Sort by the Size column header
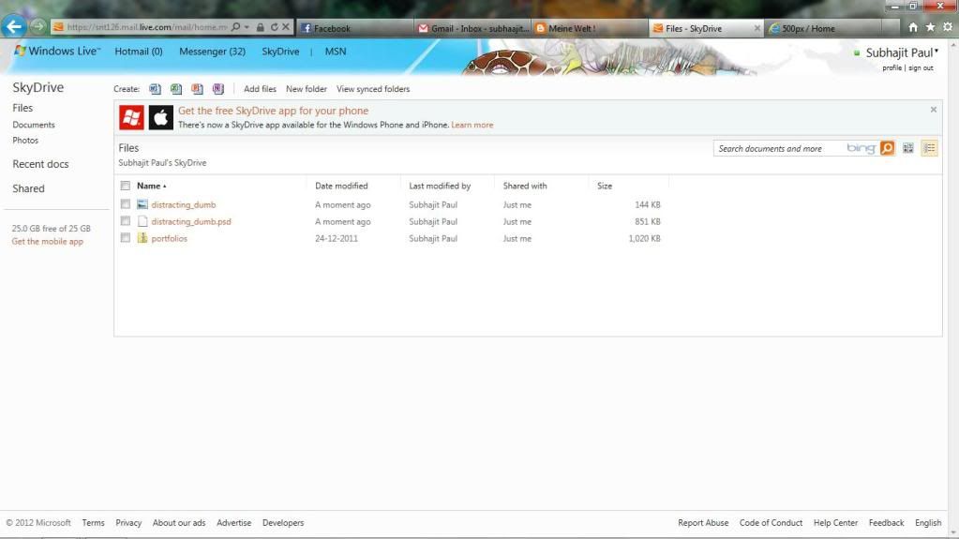959x539 pixels. click(605, 186)
